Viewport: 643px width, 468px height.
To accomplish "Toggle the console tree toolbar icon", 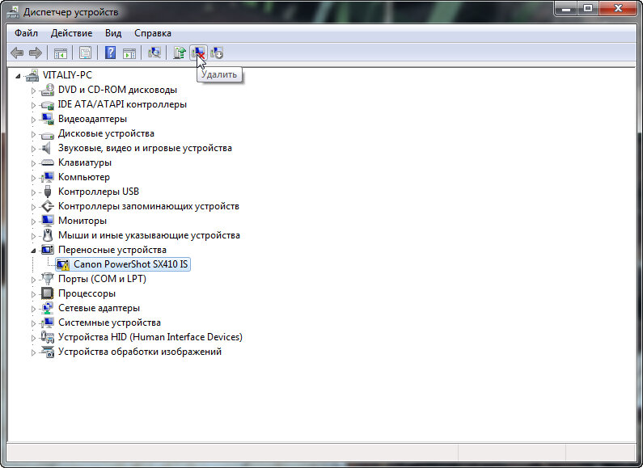I will pos(61,53).
